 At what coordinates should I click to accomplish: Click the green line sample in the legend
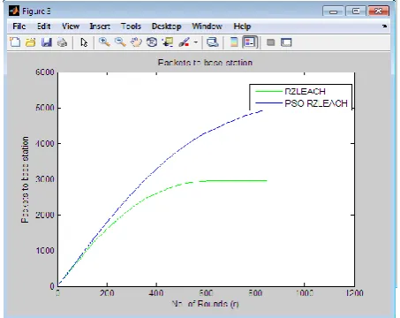pyautogui.click(x=268, y=92)
